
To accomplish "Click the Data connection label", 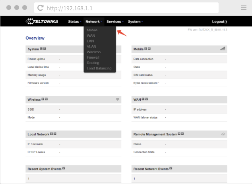I will [x=143, y=59].
